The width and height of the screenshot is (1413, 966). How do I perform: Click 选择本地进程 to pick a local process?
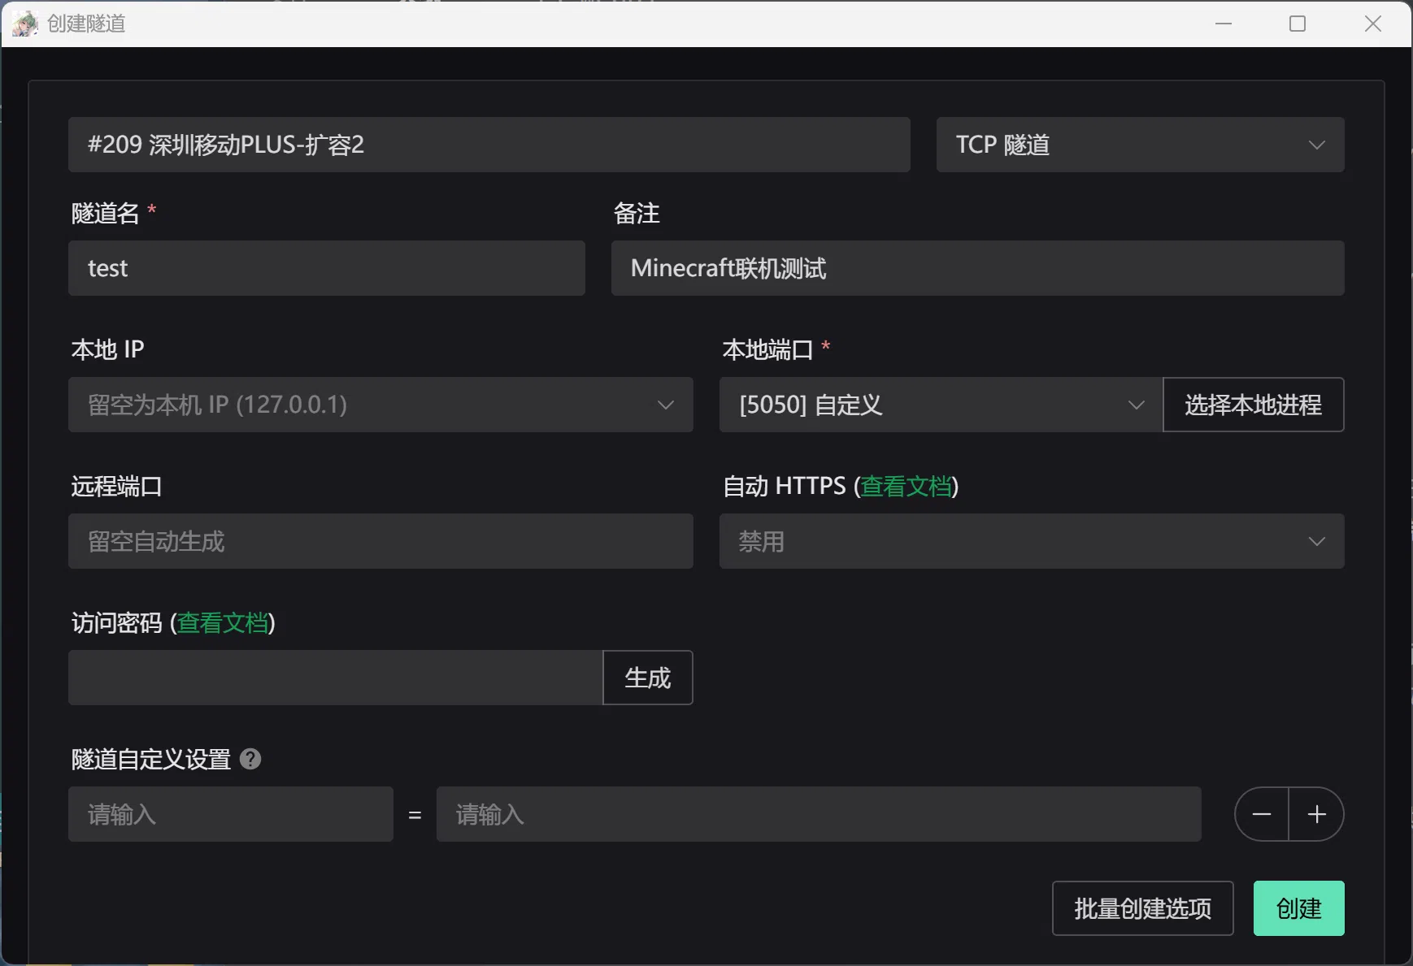coord(1253,405)
